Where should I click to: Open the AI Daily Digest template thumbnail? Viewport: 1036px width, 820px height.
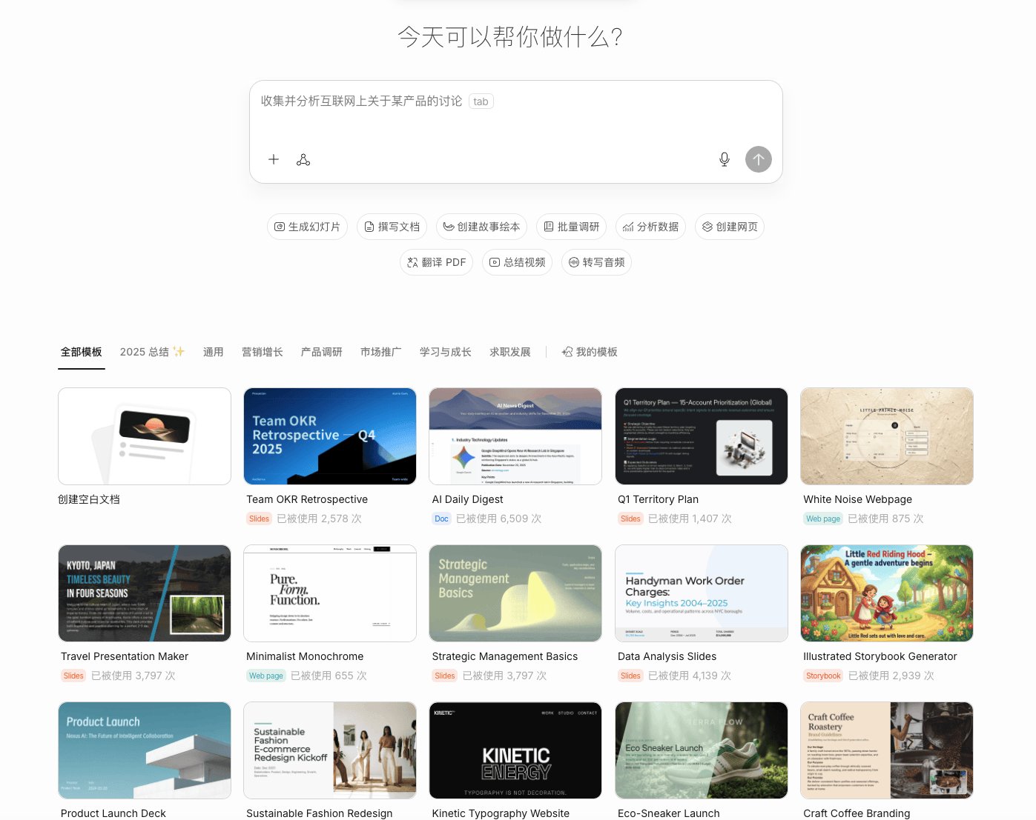[515, 436]
